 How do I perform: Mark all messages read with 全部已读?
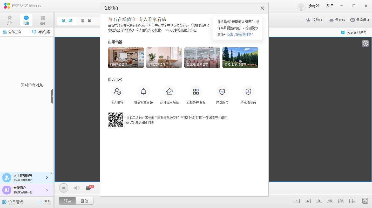[x=12, y=32]
